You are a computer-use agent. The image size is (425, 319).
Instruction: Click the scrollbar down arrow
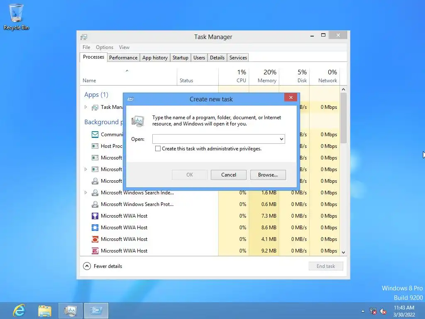point(343,252)
